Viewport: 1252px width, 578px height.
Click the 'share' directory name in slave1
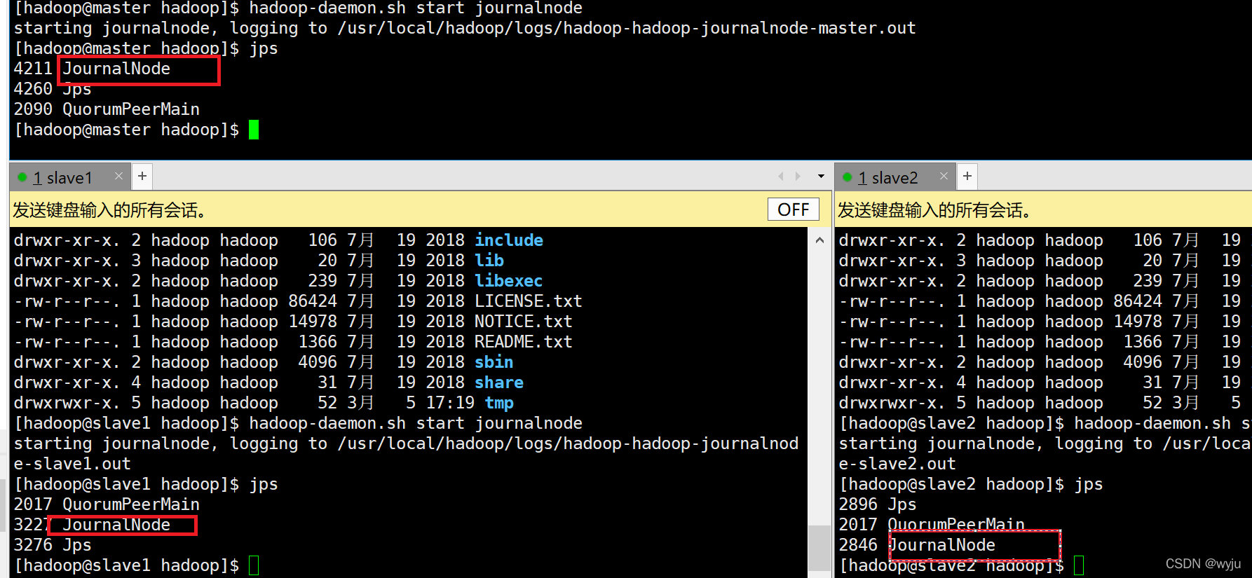499,383
